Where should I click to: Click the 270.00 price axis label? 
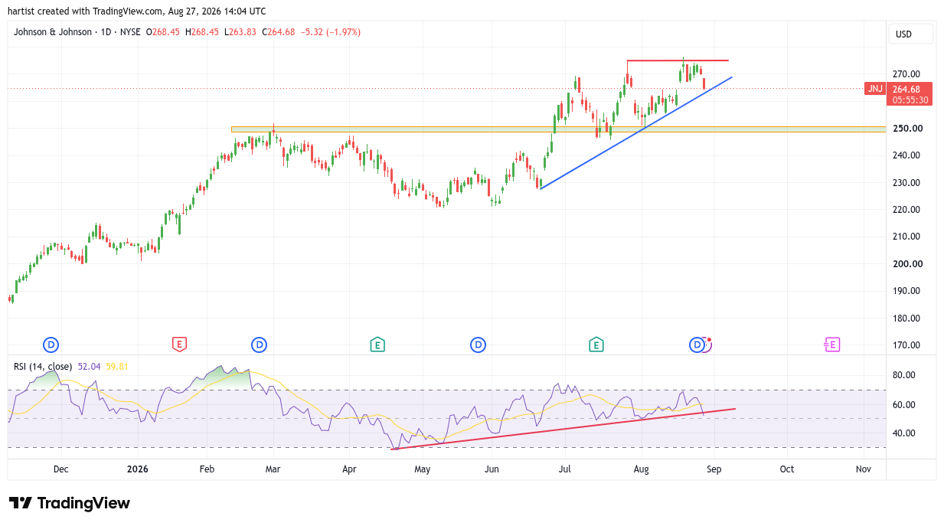tap(907, 74)
